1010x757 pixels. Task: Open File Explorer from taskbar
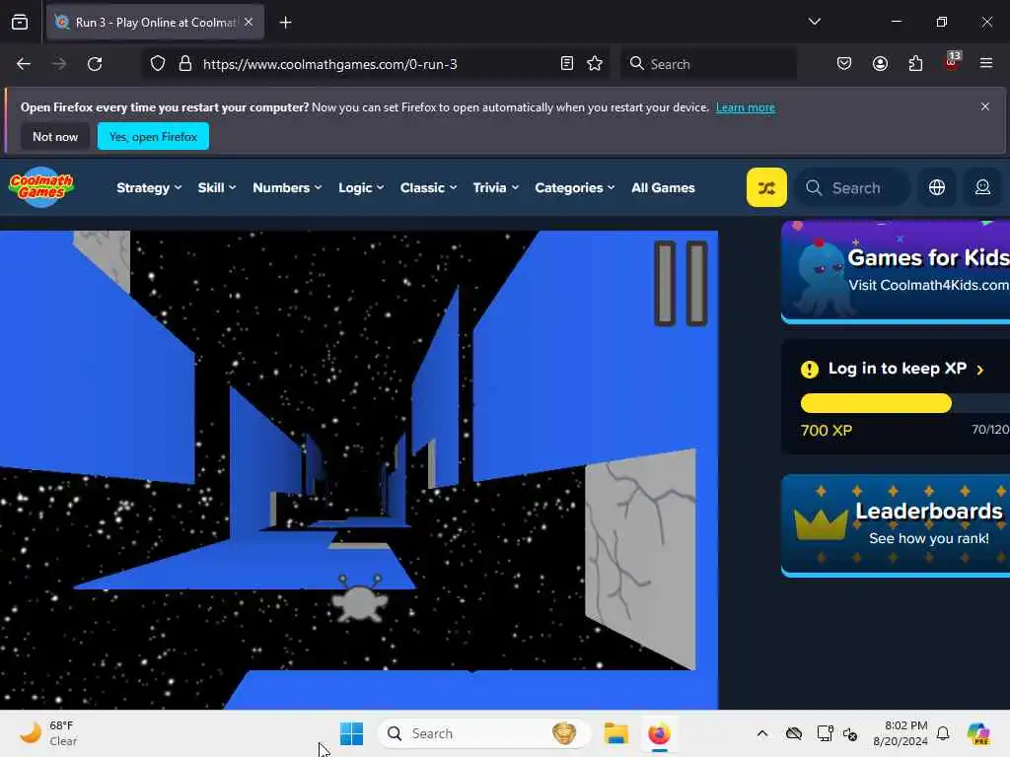[615, 733]
